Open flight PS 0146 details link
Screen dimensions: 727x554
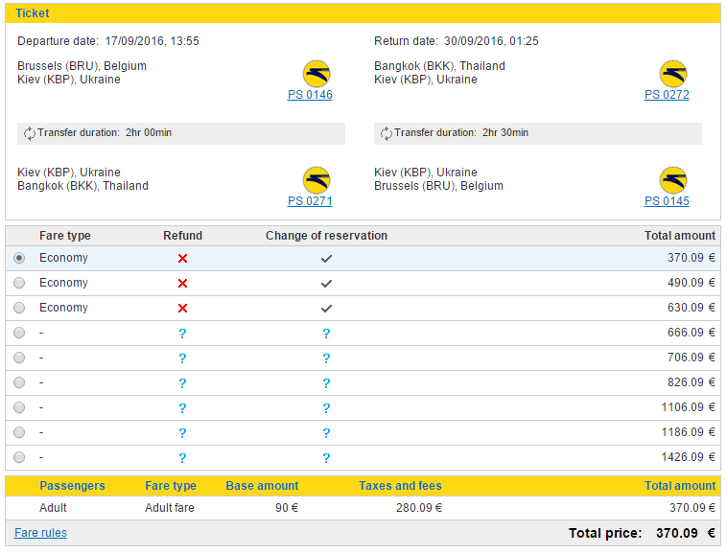click(310, 95)
